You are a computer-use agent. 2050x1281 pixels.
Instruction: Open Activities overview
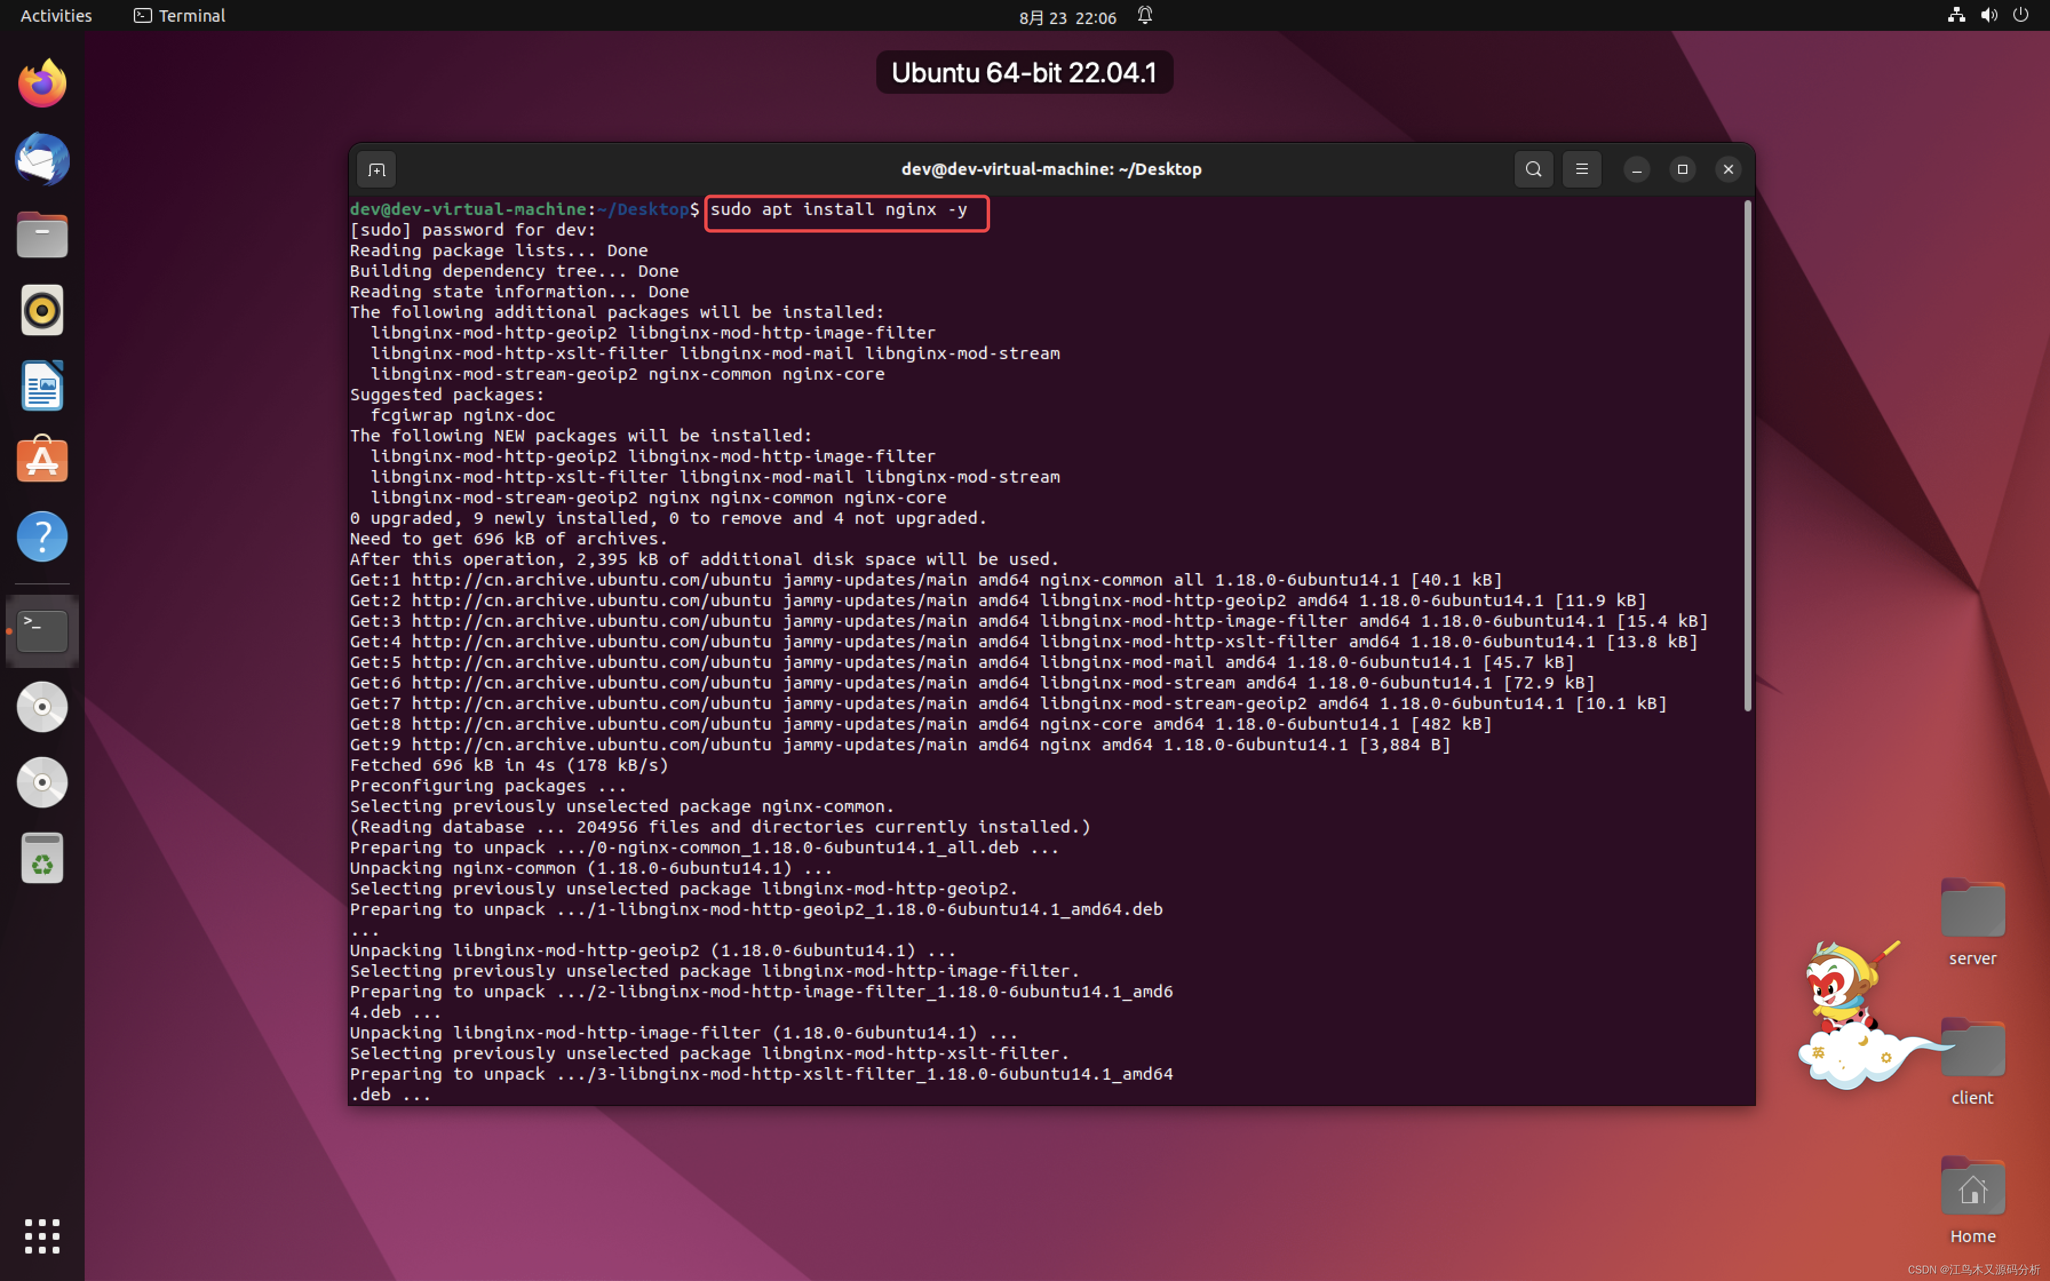56,15
